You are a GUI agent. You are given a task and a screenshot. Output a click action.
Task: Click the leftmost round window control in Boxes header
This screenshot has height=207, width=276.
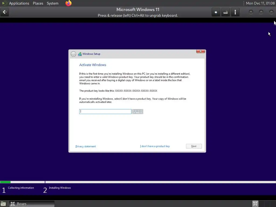(251, 12)
